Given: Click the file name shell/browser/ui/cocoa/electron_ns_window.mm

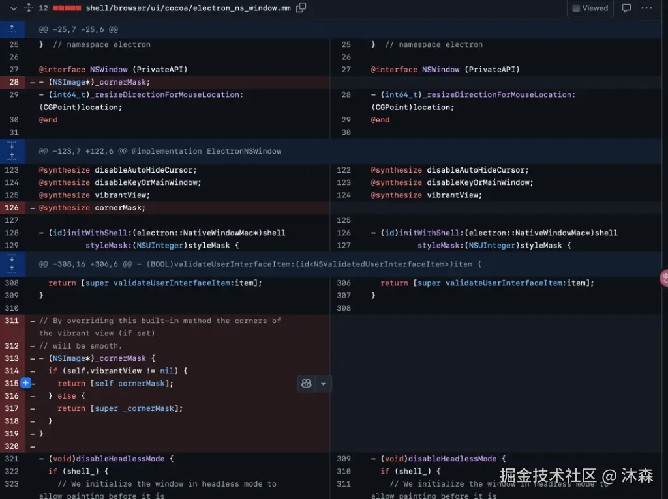Looking at the screenshot, I should tap(189, 8).
